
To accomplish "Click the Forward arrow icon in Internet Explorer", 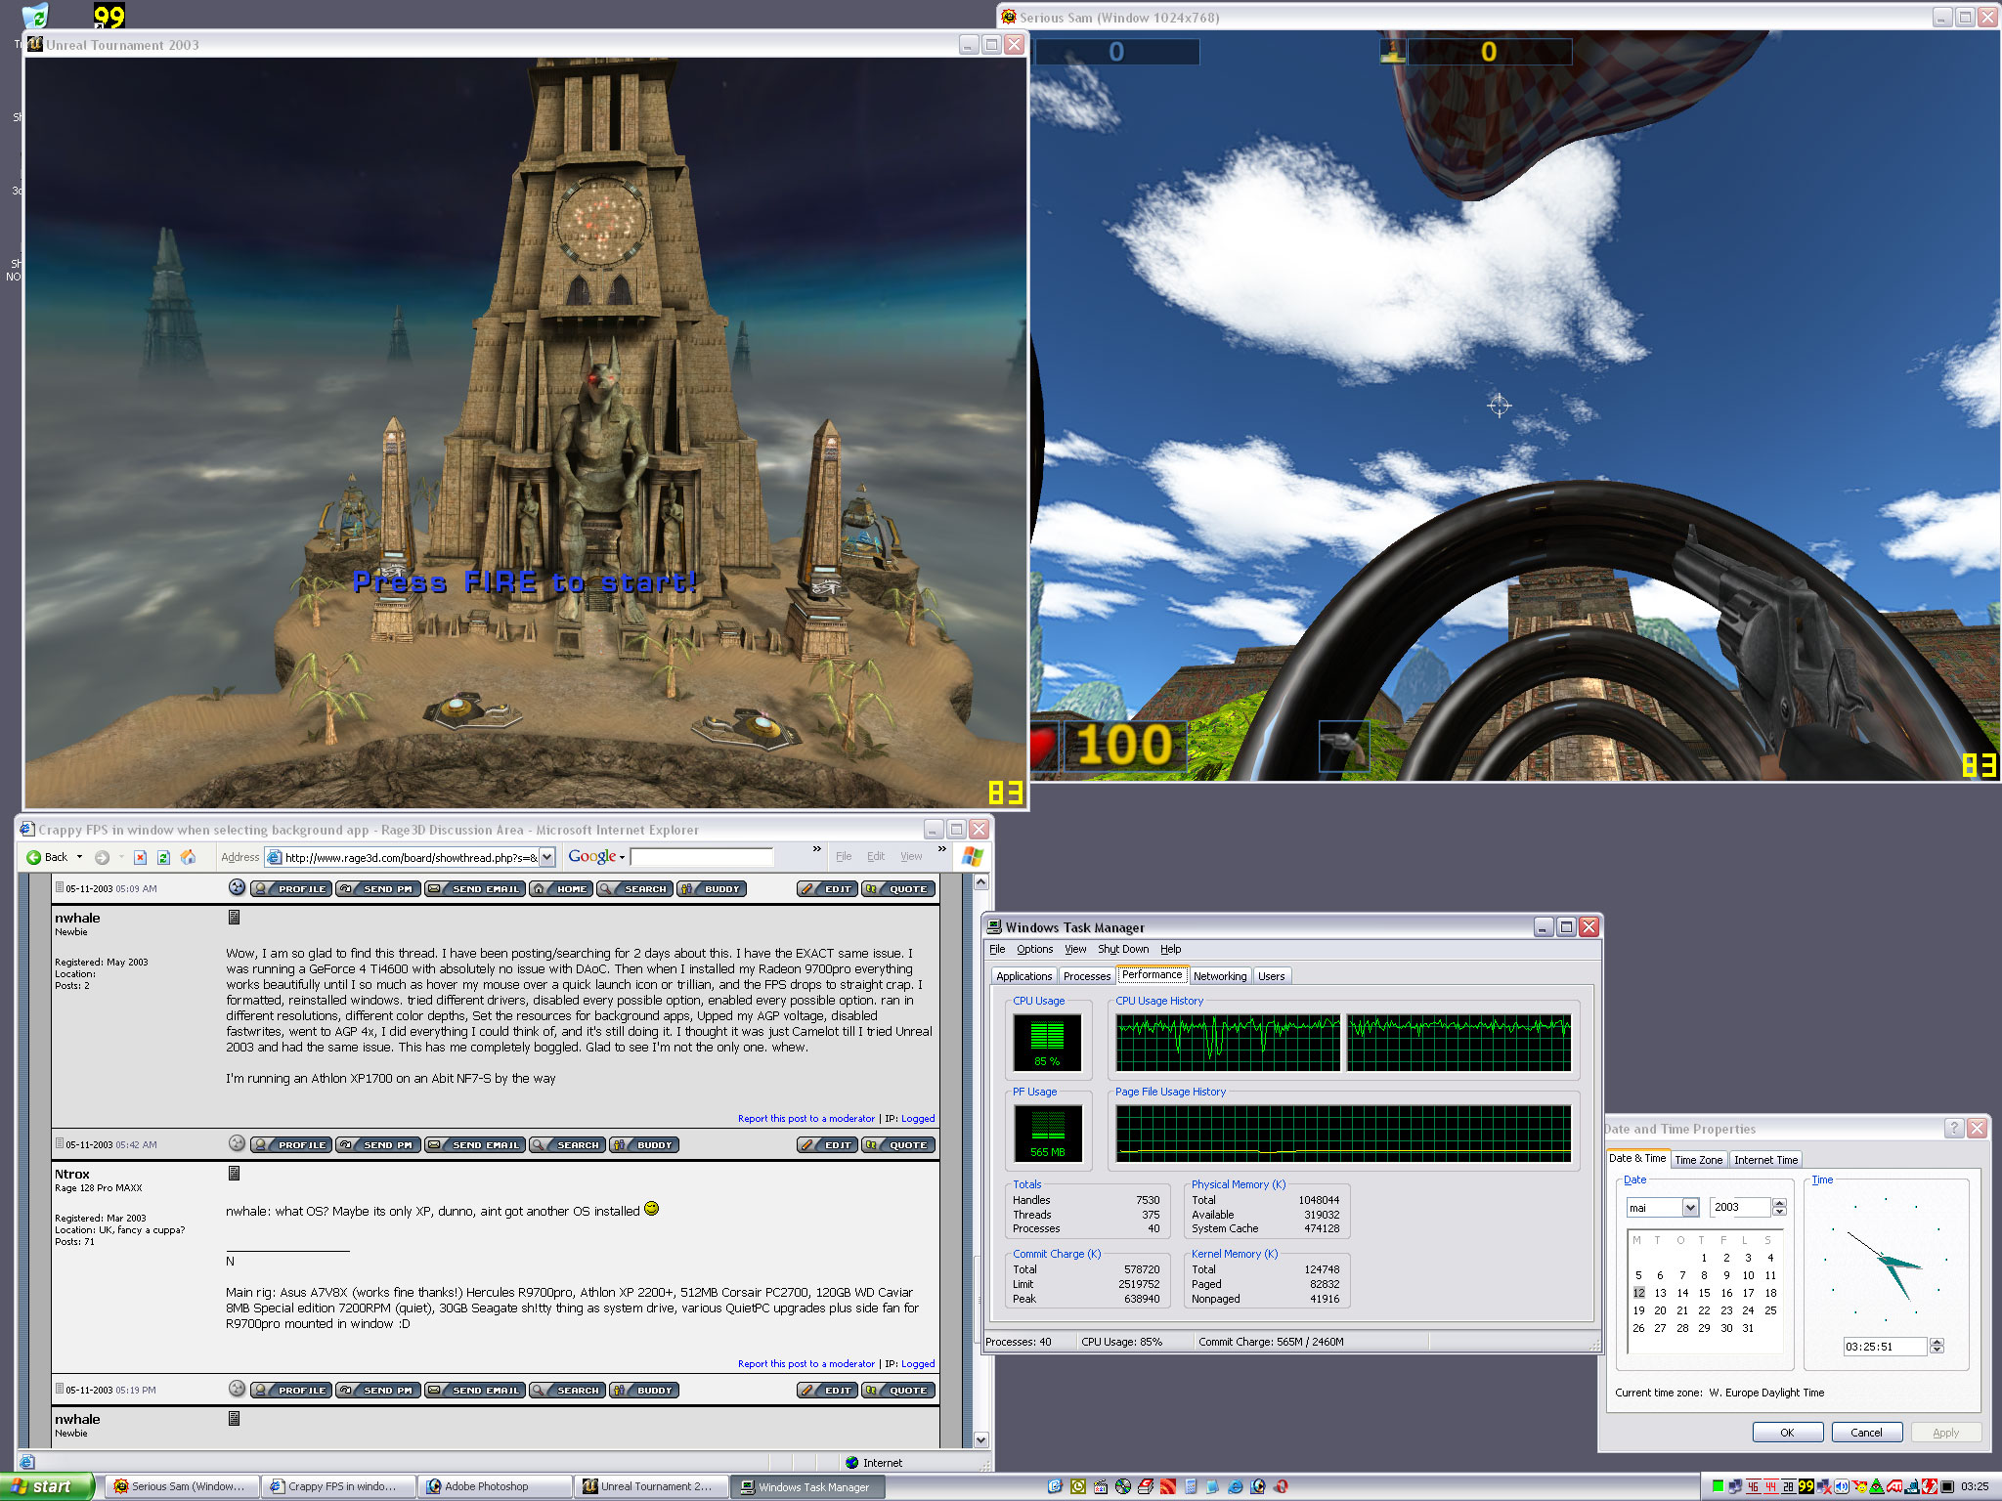I will (x=102, y=857).
